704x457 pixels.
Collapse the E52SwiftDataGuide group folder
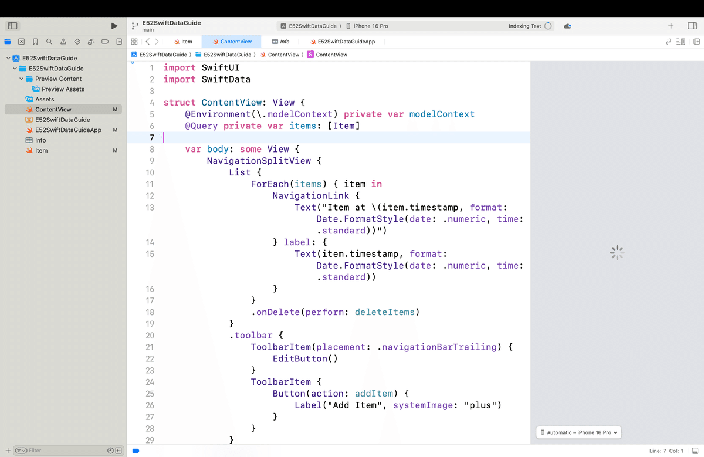(14, 69)
